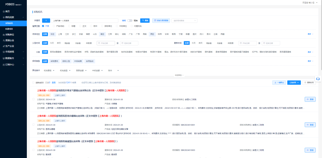
Task: Check the 不限 search match checkbox
Action: coord(43,26)
